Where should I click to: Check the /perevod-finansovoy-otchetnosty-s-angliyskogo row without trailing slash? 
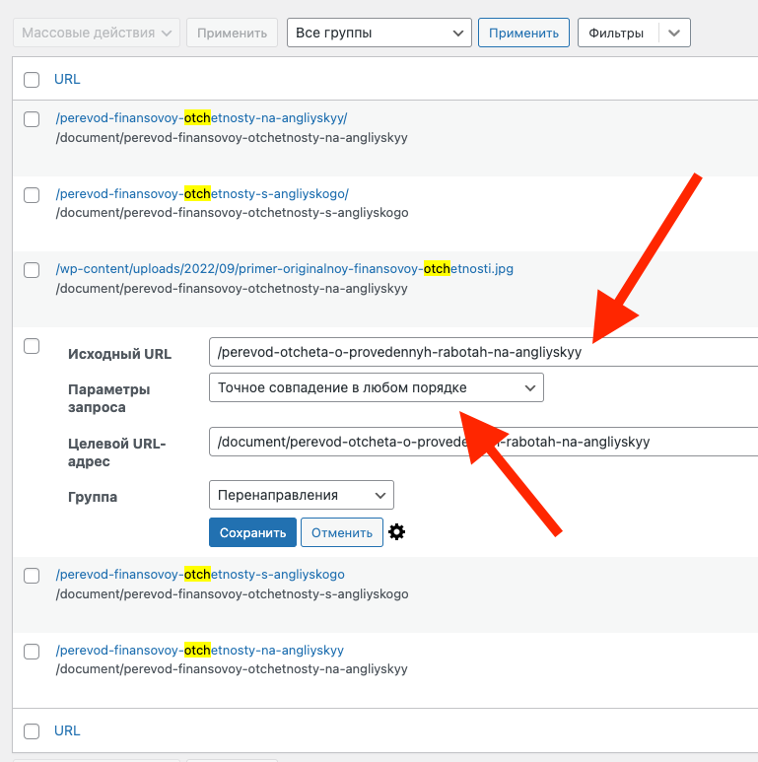point(32,576)
